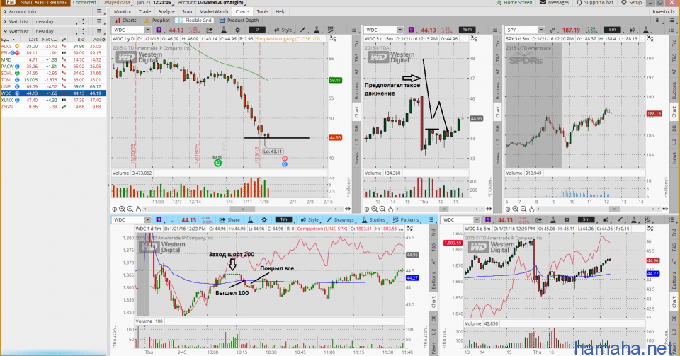Open symbol dropdown in WDC daily chart
This screenshot has width=680, height=356.
(x=147, y=30)
